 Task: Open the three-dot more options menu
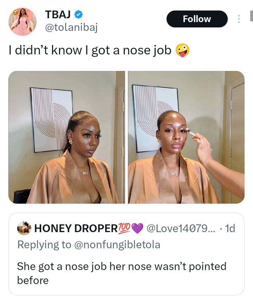(x=238, y=19)
